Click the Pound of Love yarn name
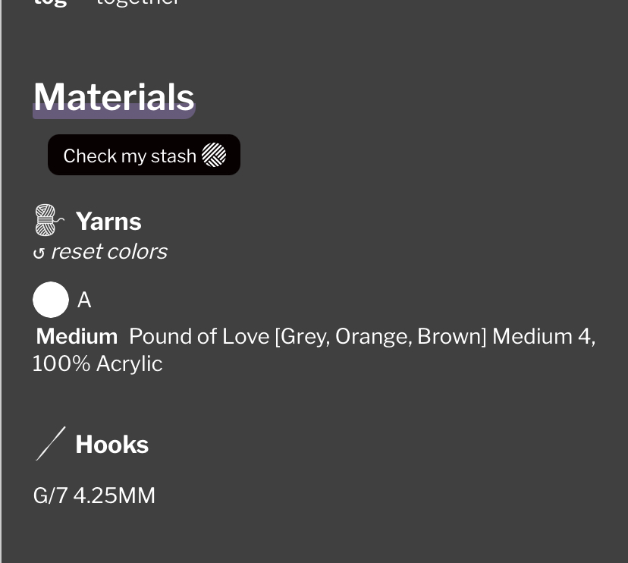Screen dimensions: 628x563 [199, 336]
